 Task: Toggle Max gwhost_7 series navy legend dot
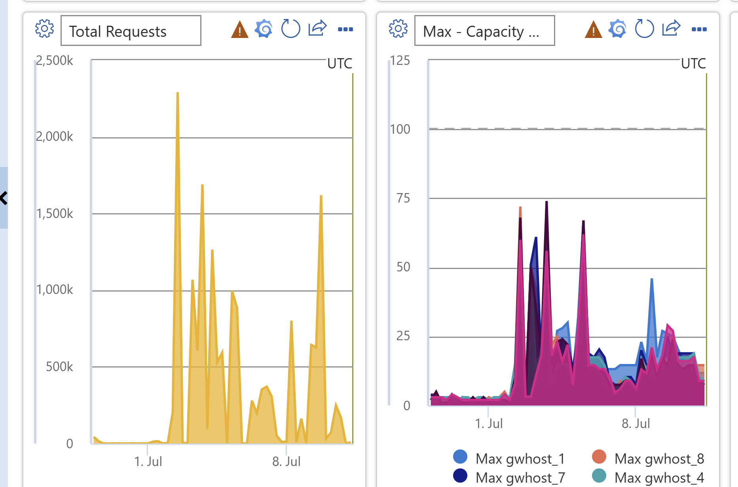pyautogui.click(x=460, y=476)
